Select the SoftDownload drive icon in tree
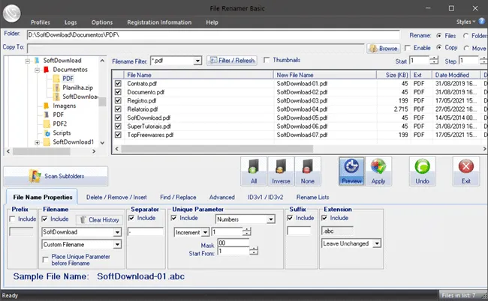This screenshot has height=301, width=488. 37,60
